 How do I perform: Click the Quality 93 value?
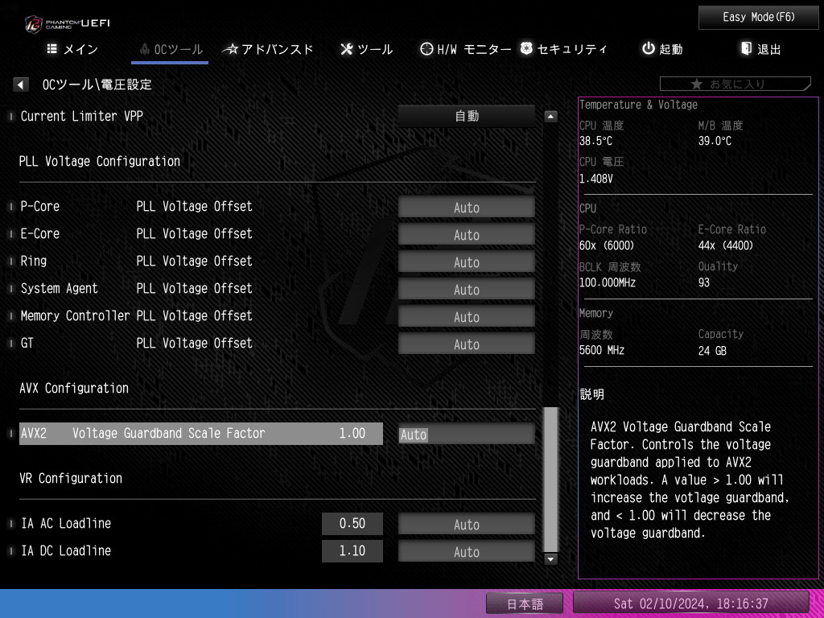(704, 282)
